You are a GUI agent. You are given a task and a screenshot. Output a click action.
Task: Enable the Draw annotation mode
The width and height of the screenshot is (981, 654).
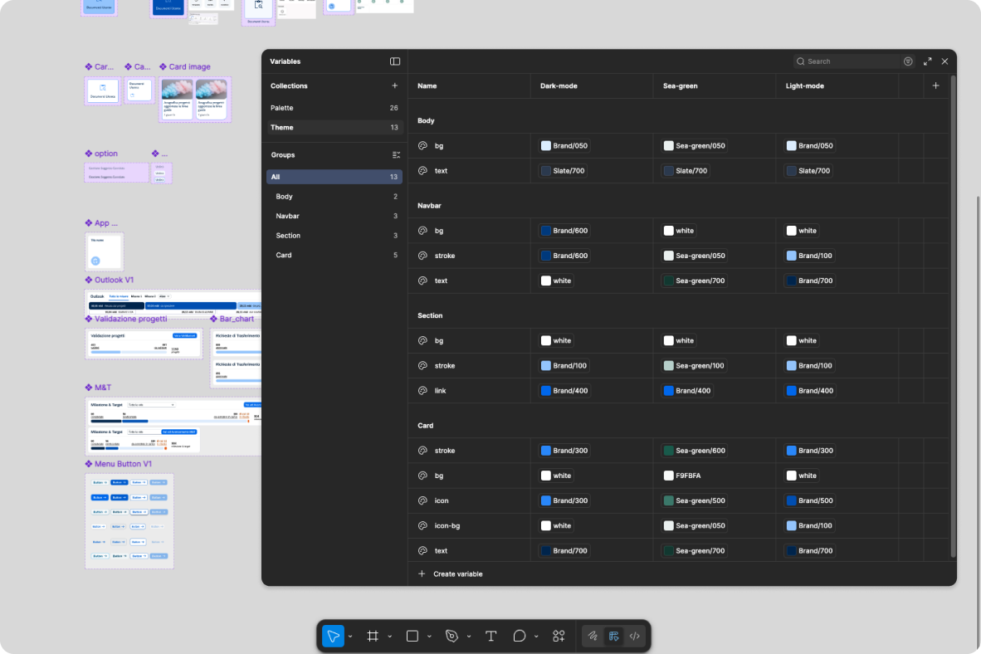pyautogui.click(x=593, y=636)
